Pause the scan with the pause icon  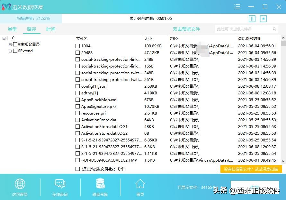[x=252, y=19]
